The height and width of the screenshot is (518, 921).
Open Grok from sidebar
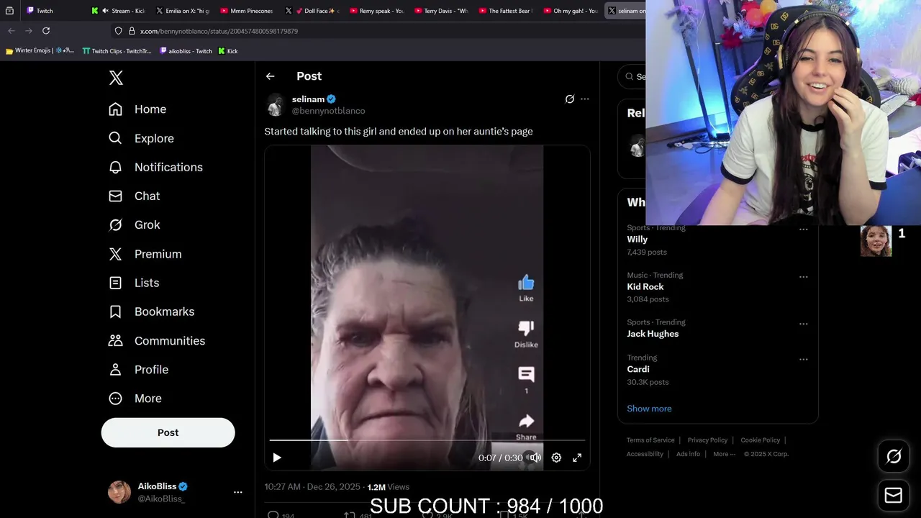tap(134, 224)
